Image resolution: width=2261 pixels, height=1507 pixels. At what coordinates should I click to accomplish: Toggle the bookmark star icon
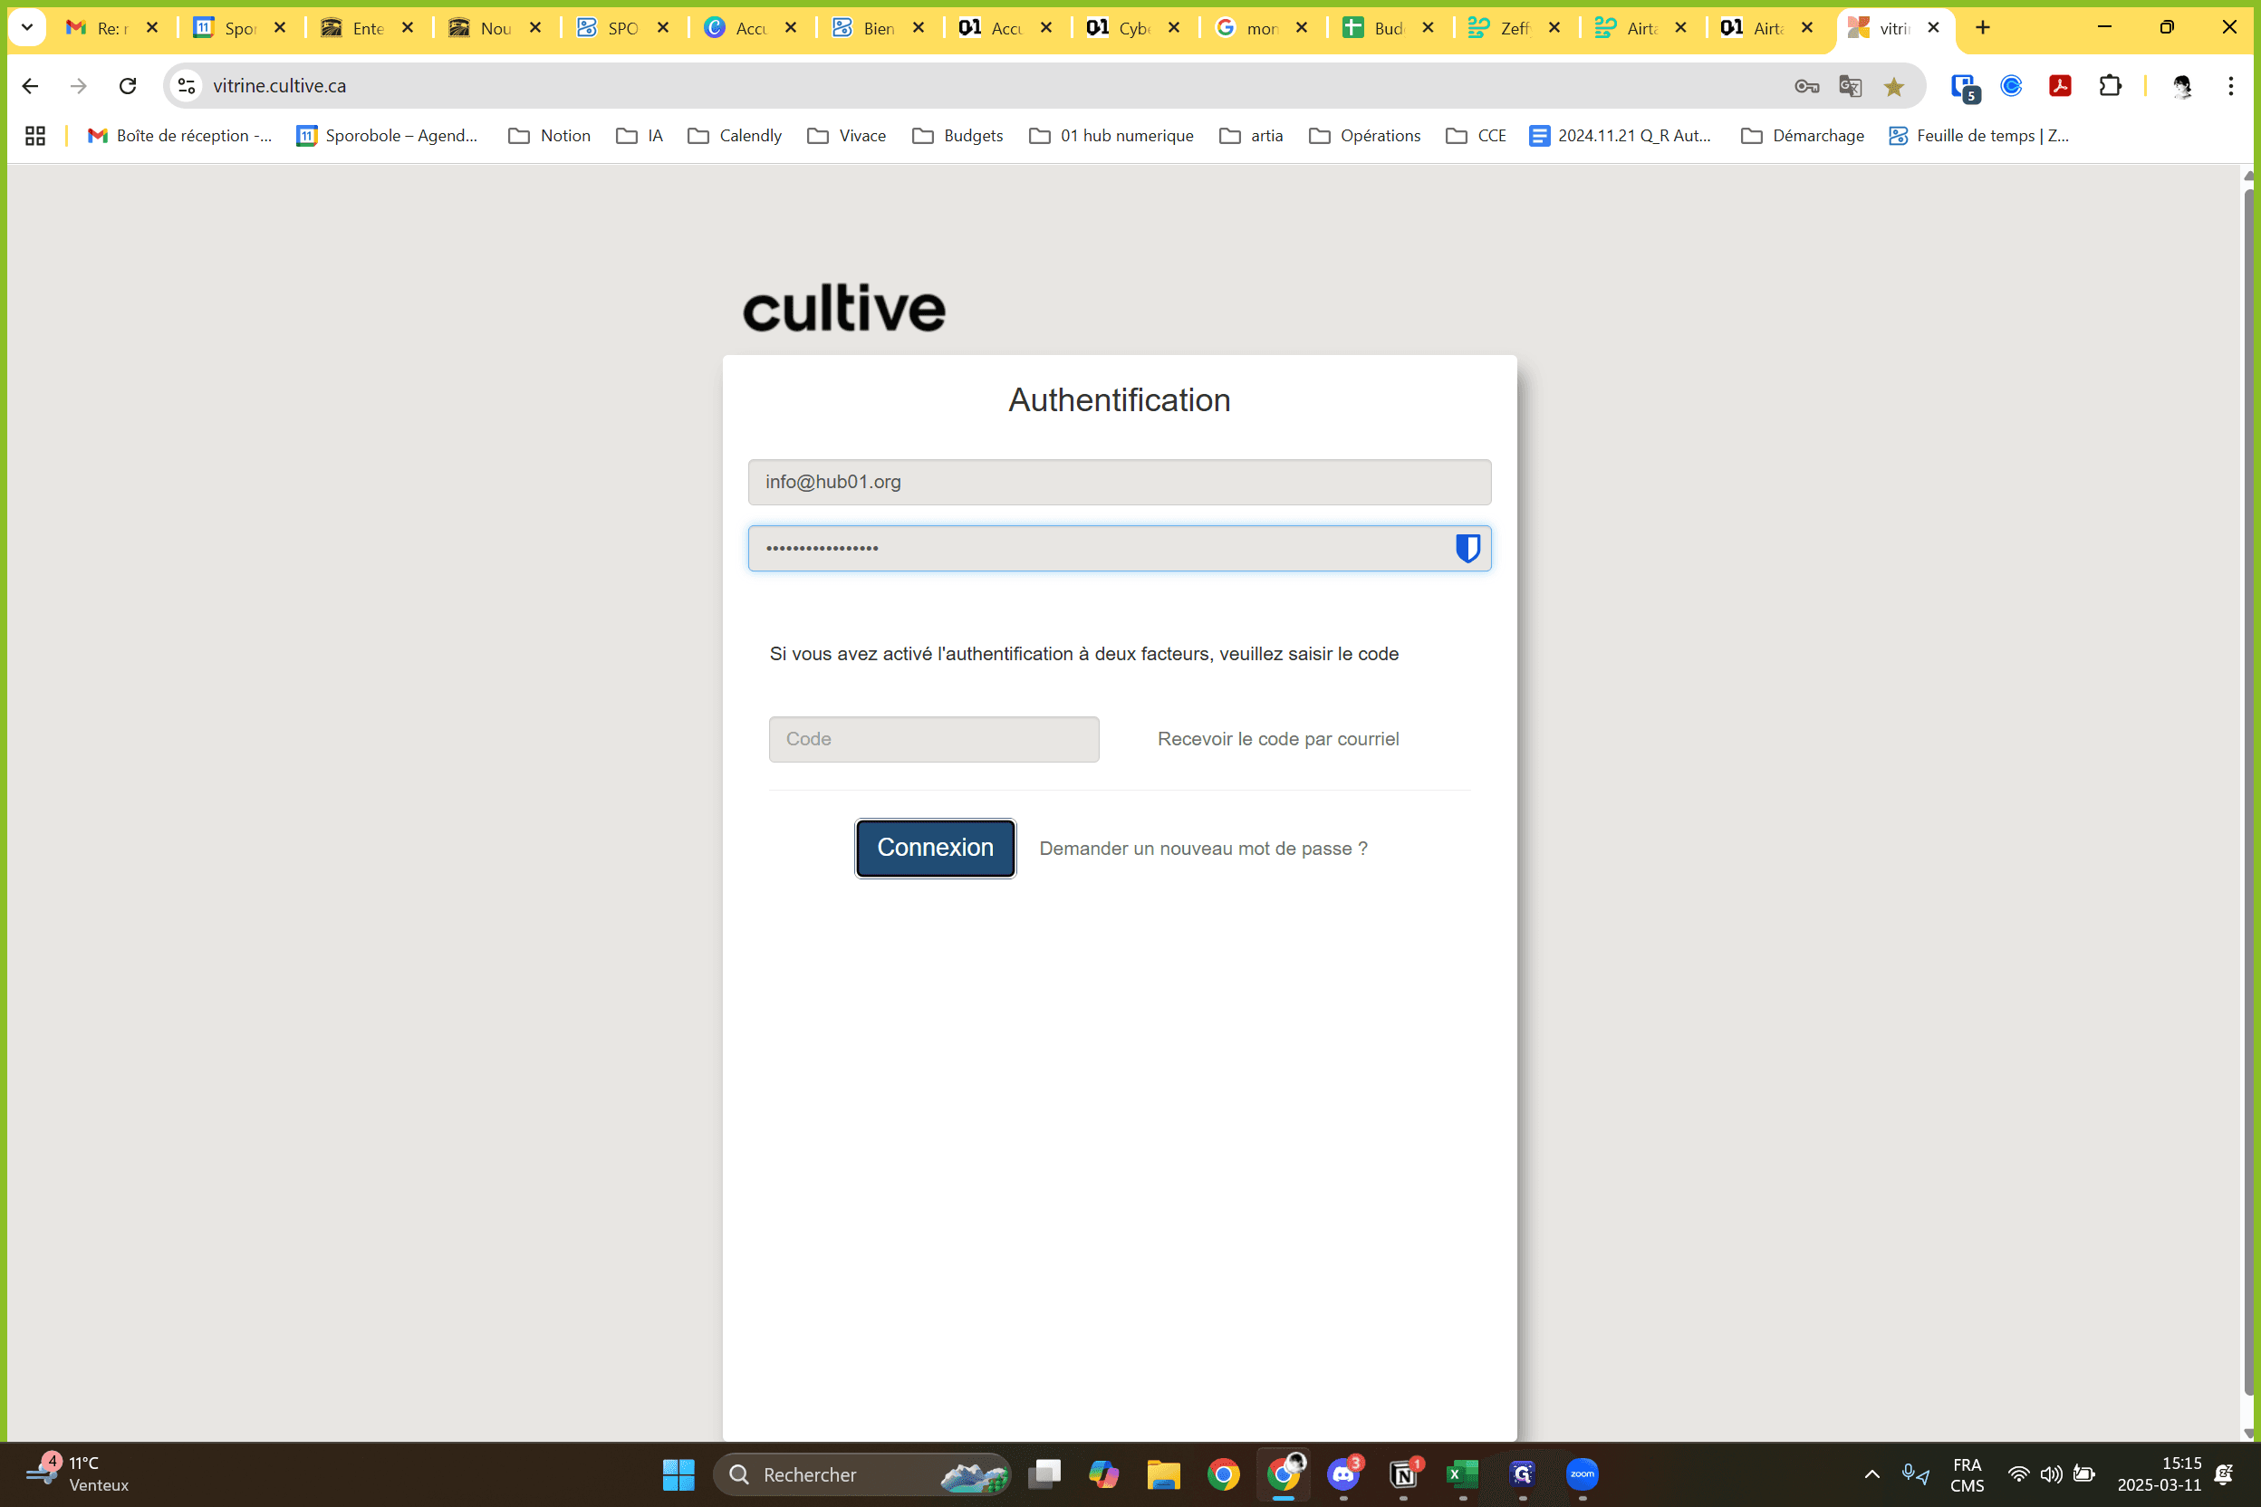click(x=1893, y=87)
